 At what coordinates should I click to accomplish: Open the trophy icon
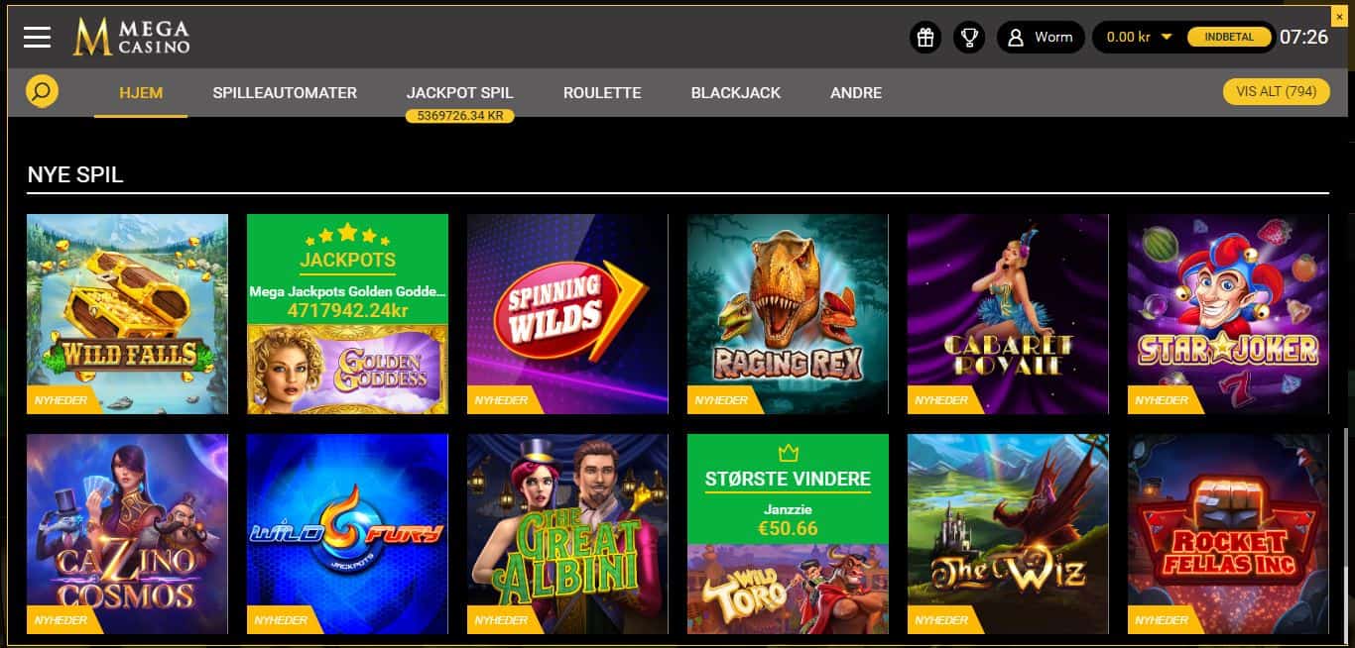969,38
